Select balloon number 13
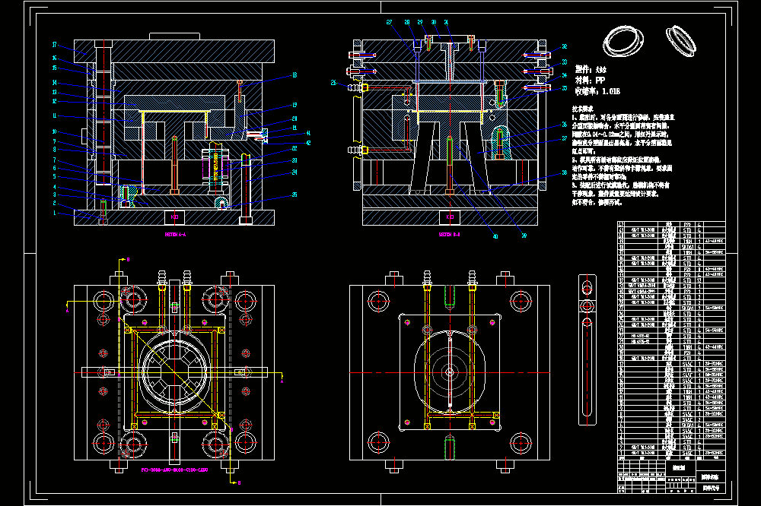Viewport: 761px width, 506px height. click(x=55, y=92)
